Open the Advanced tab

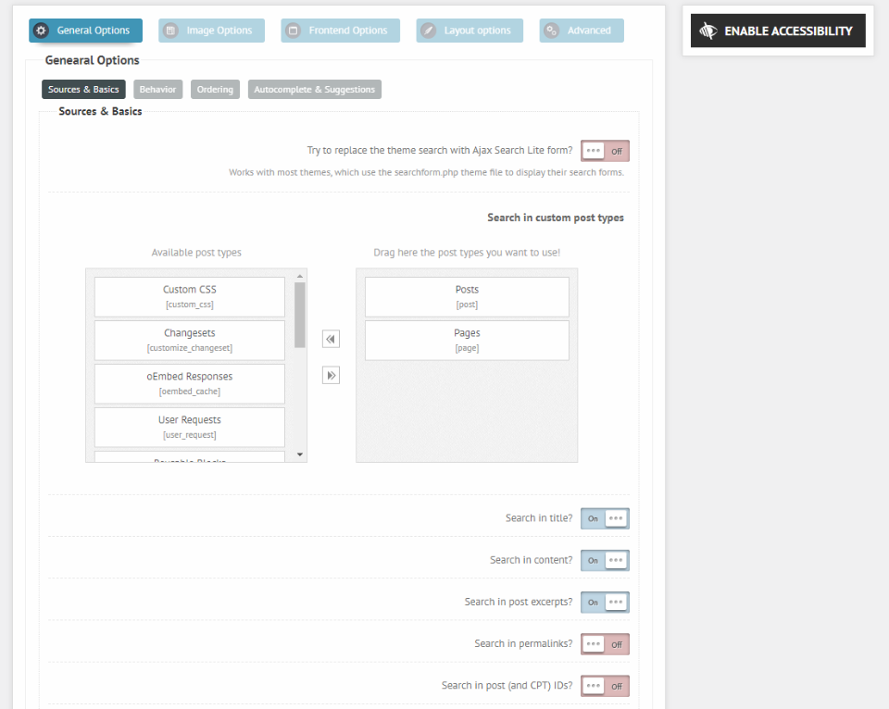coord(582,31)
